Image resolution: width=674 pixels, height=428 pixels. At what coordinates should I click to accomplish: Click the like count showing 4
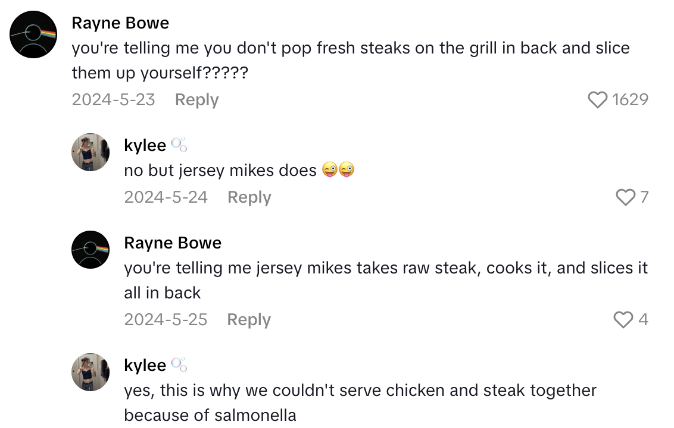(x=644, y=320)
